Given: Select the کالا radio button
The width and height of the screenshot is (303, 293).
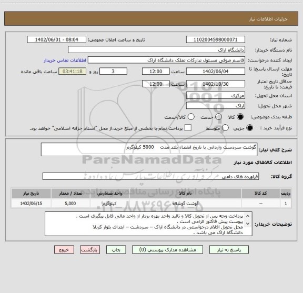Looking at the screenshot, I should tap(240, 117).
